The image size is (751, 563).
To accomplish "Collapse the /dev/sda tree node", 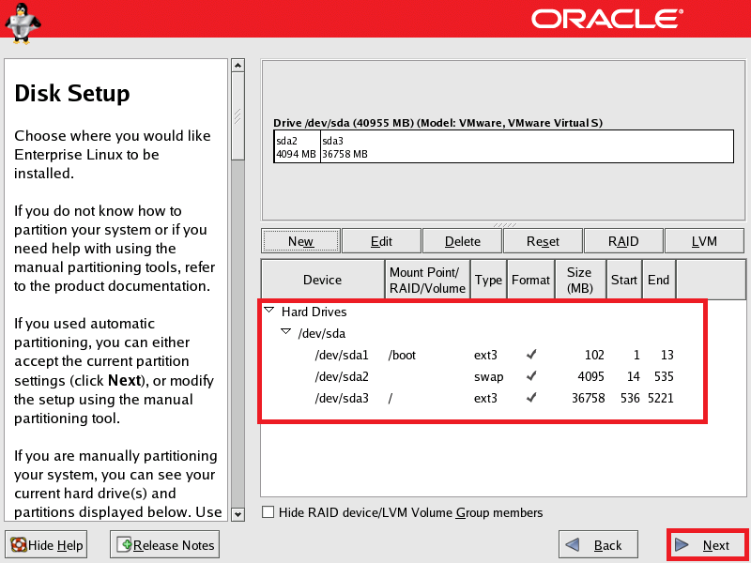I will coord(286,332).
